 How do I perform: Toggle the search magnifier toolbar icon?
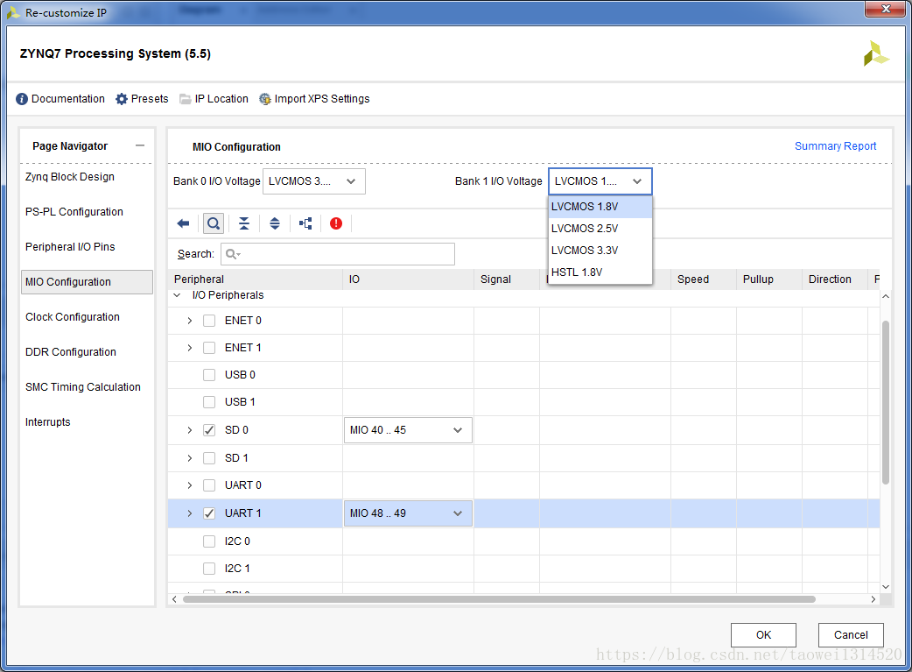214,223
